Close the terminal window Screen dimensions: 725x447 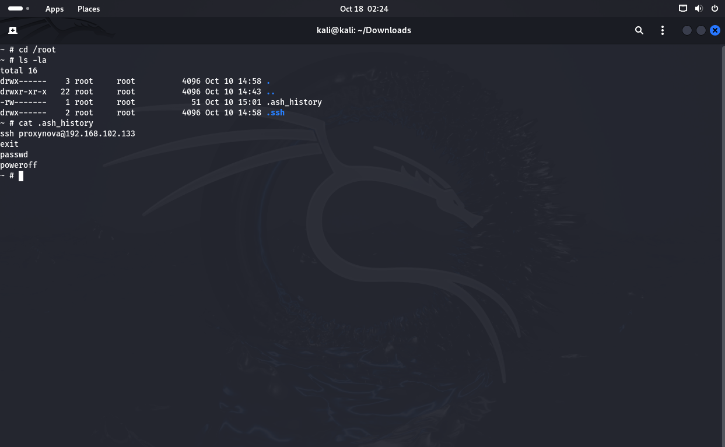coord(715,30)
